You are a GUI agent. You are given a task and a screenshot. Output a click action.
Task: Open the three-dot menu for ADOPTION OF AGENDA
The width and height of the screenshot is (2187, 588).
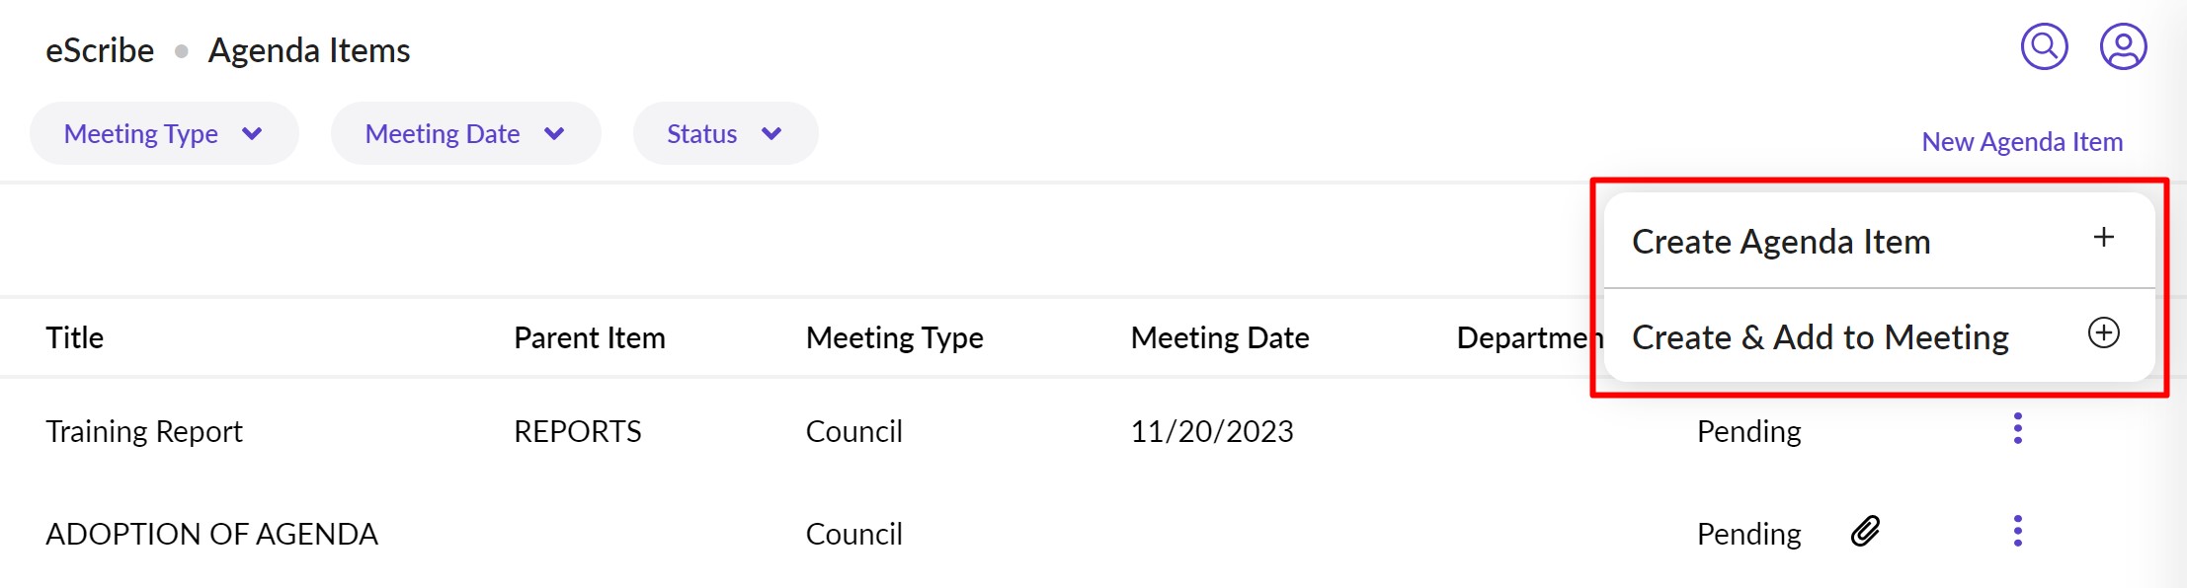tap(2018, 532)
